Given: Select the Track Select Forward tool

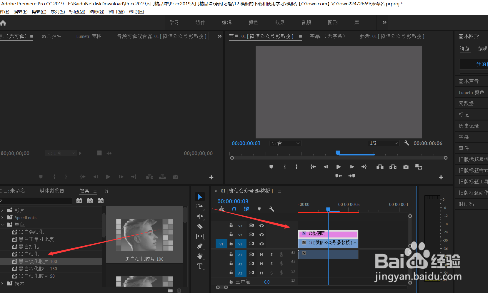Looking at the screenshot, I should [200, 206].
